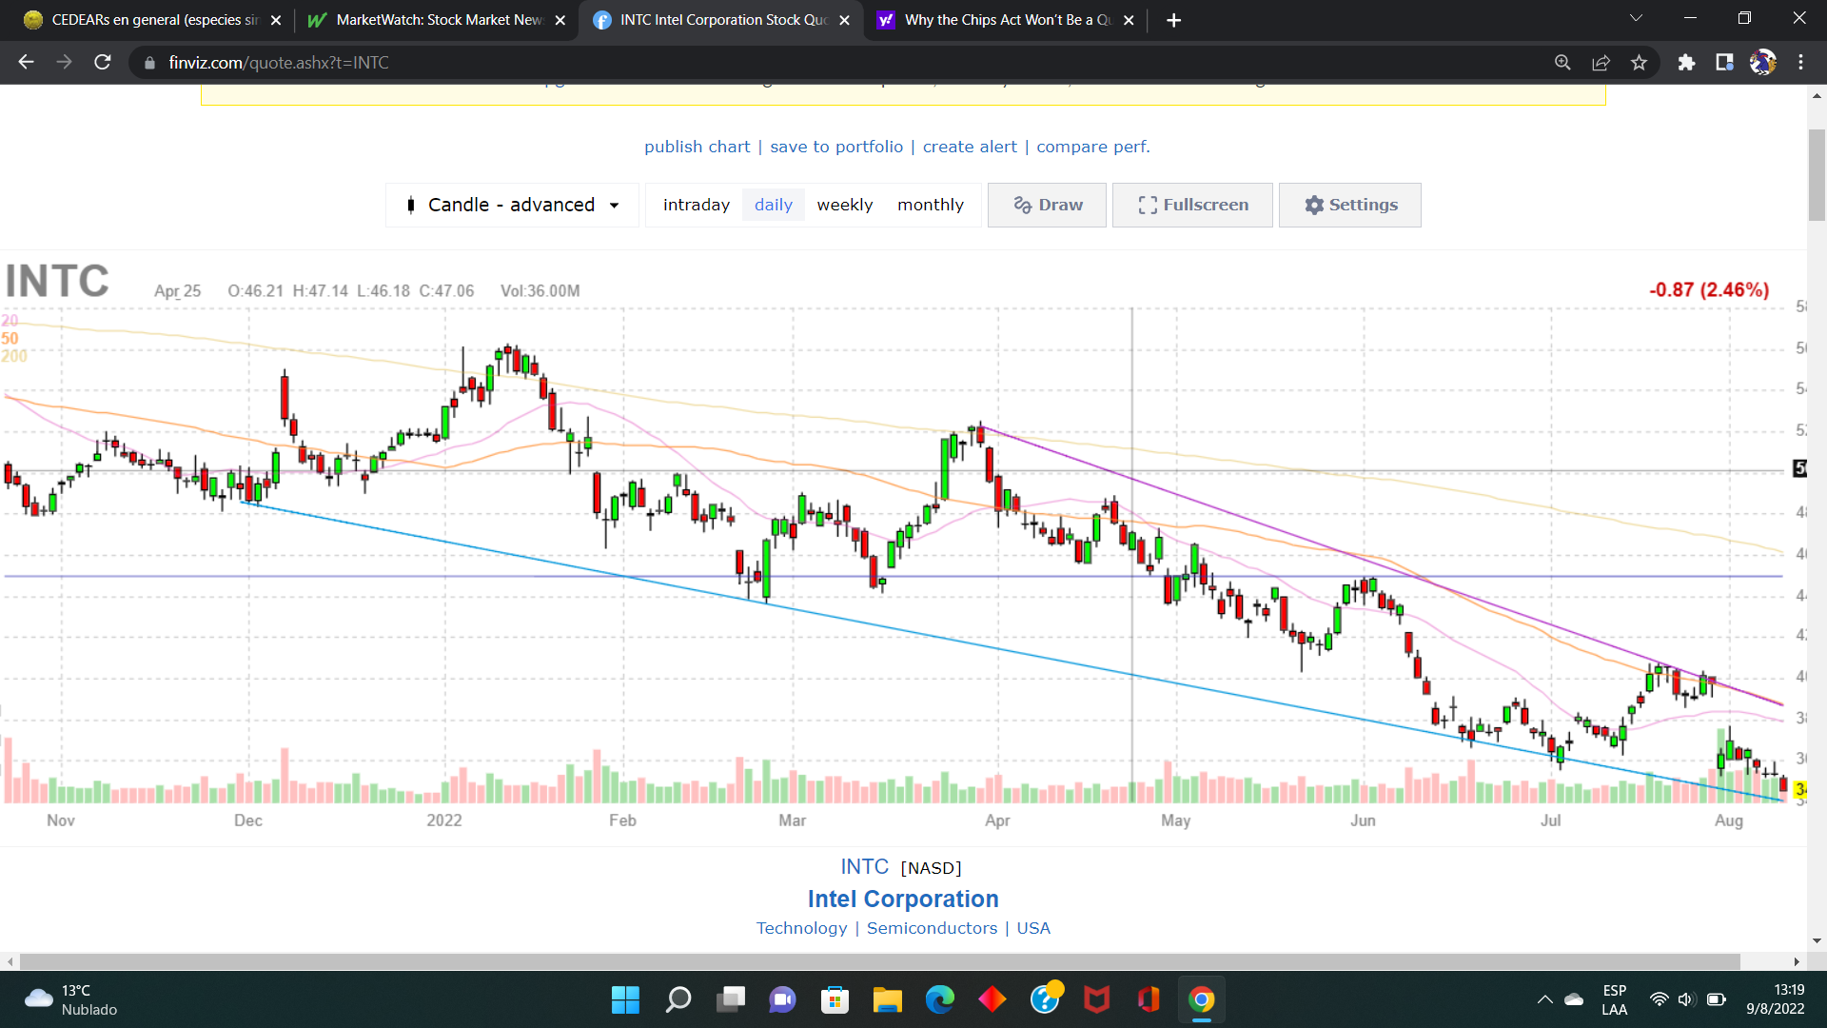Switch to CEDEARs en general tab
This screenshot has width=1827, height=1028.
(x=153, y=20)
